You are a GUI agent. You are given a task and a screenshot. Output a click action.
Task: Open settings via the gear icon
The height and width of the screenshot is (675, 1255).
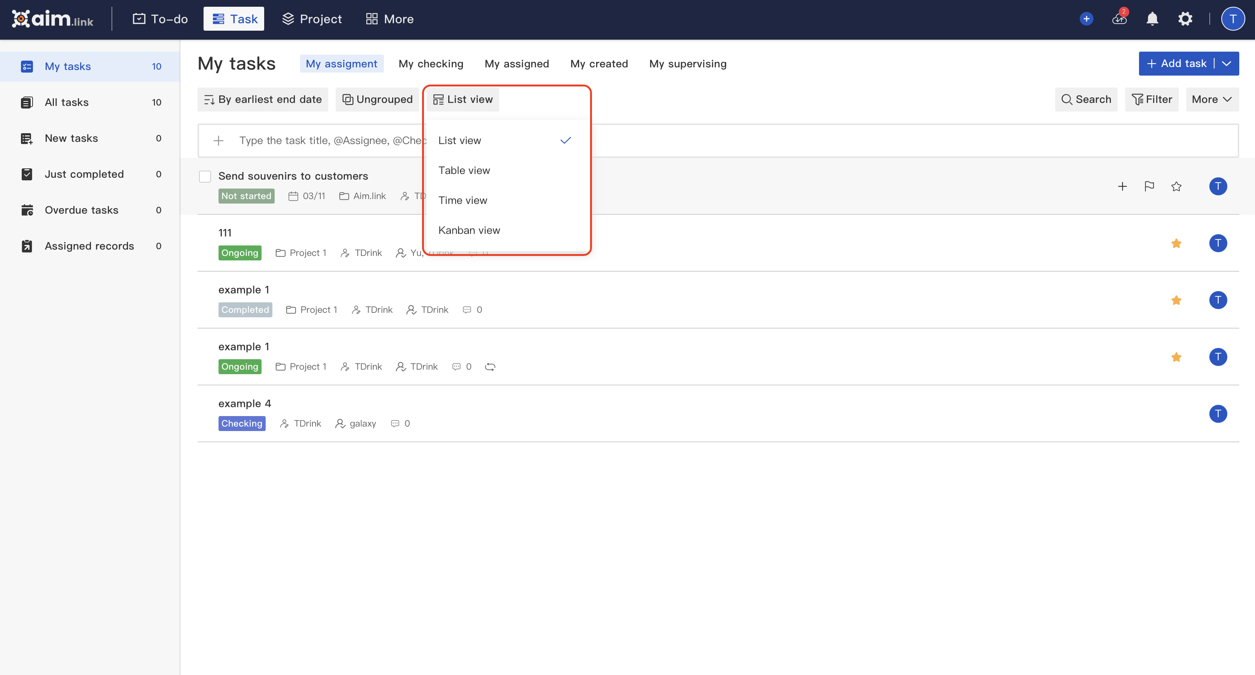1185,18
